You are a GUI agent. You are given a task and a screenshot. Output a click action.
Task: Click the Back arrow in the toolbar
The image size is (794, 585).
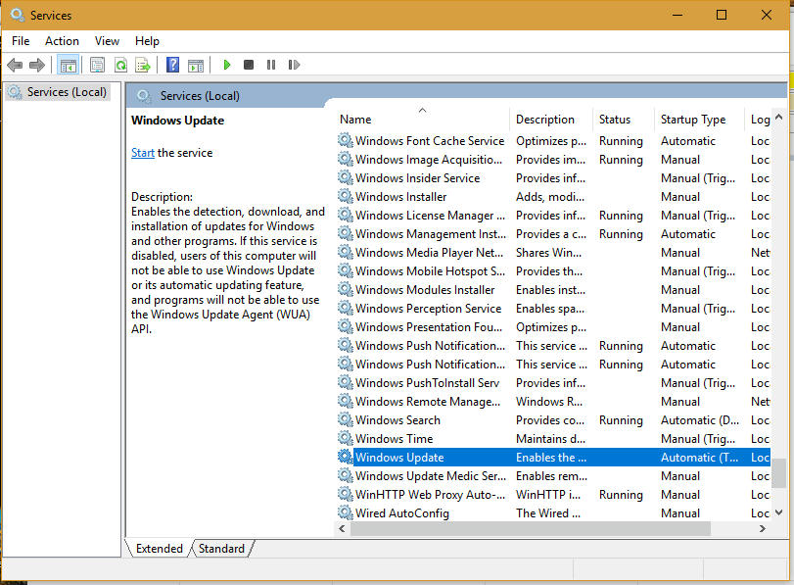point(15,66)
